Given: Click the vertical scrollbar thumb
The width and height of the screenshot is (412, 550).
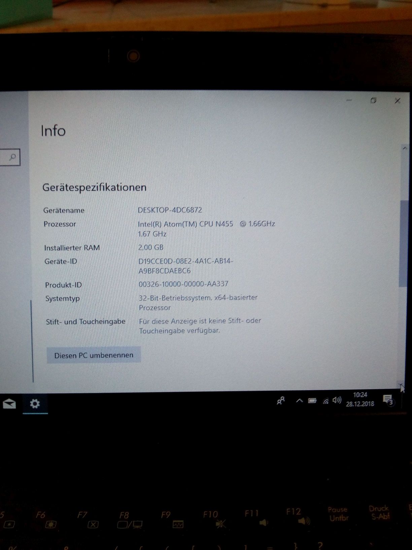Looking at the screenshot, I should (x=403, y=243).
